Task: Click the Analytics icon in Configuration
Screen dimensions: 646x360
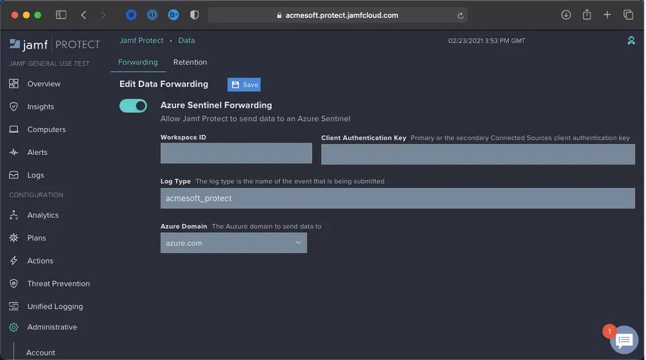Action: point(14,215)
